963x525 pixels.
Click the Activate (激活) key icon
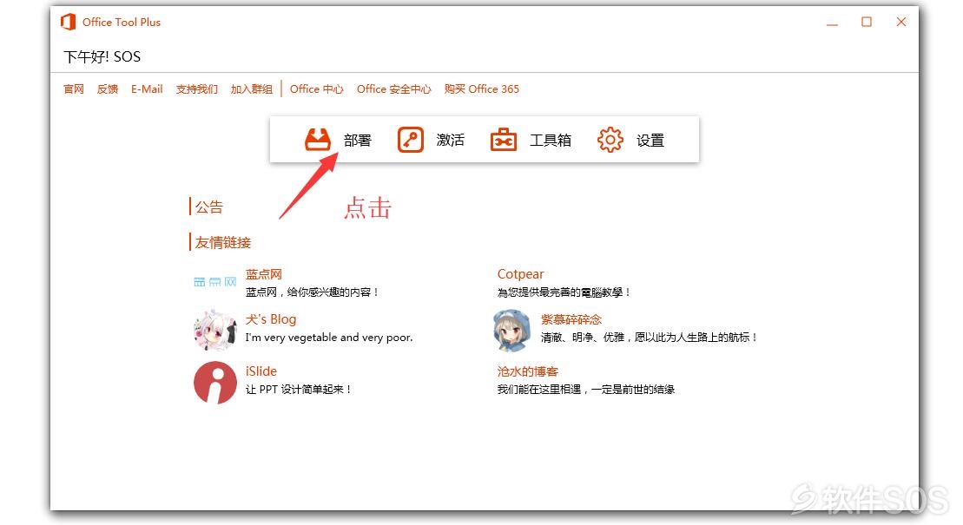[410, 140]
